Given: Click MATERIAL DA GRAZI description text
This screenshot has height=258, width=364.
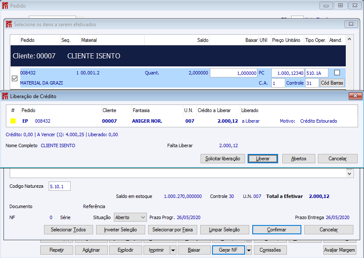Looking at the screenshot, I should tap(41, 83).
